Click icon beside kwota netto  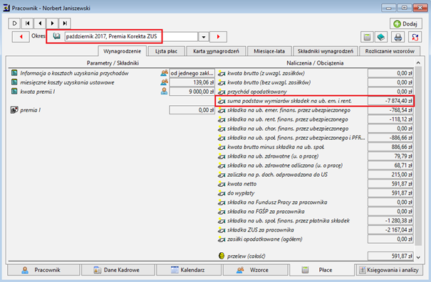pyautogui.click(x=222, y=184)
